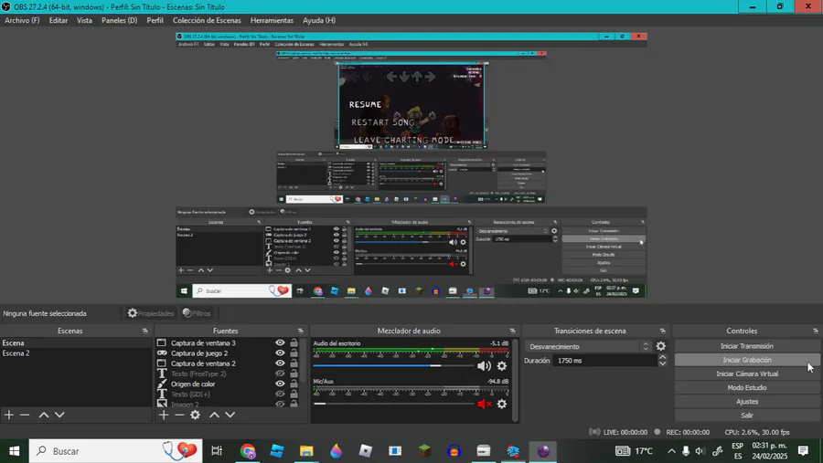823x463 pixels.
Task: Hide Captura de juego 2 source
Action: pyautogui.click(x=281, y=353)
